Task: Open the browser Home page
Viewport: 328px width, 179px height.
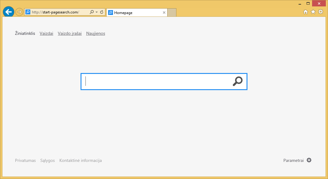Action: tap(305, 12)
